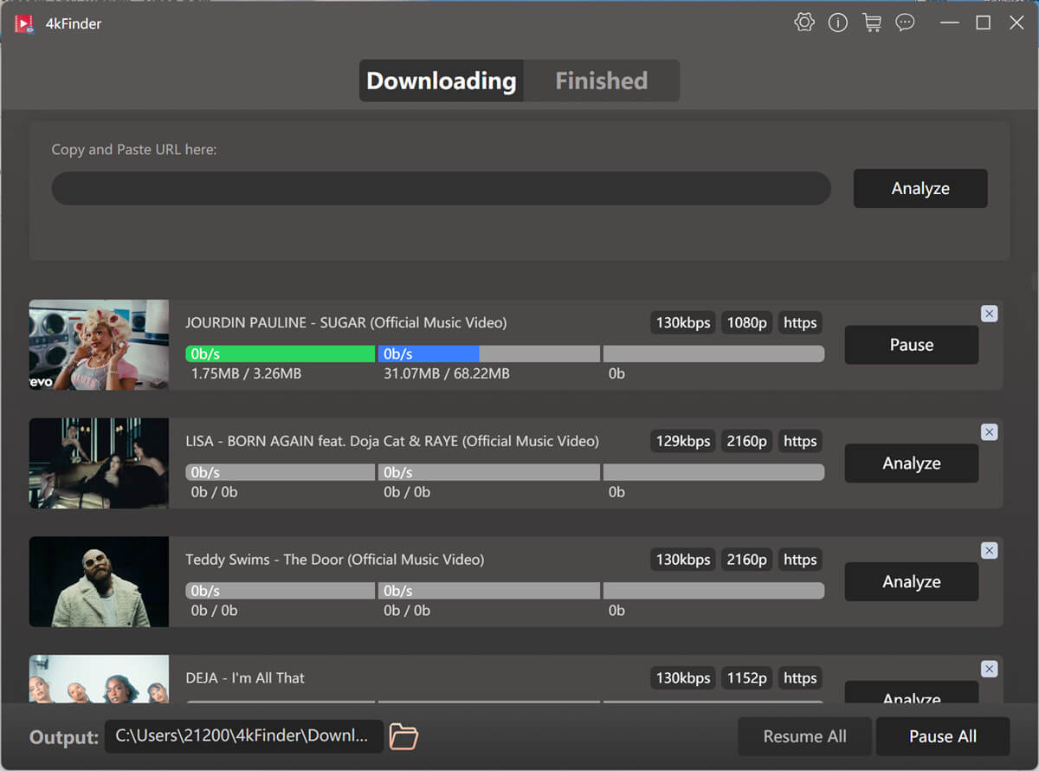Click the 31.07MB / 68.22MB size text
Viewport: 1039px width, 771px height.
(447, 374)
